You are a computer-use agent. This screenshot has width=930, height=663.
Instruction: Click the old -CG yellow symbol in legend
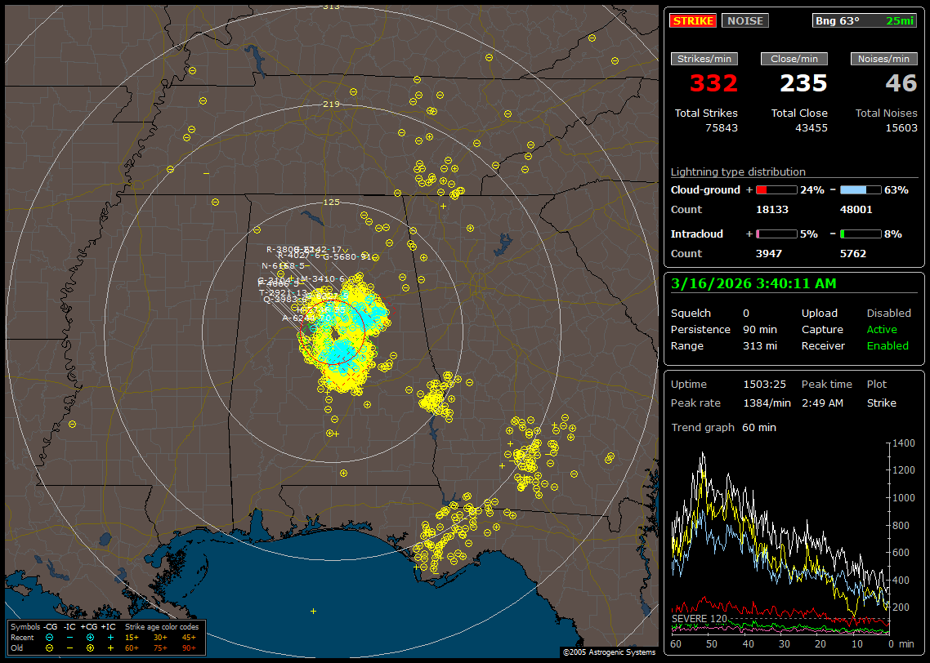[49, 647]
